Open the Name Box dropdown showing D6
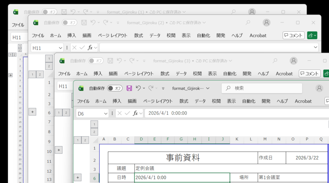 pyautogui.click(x=106, y=113)
